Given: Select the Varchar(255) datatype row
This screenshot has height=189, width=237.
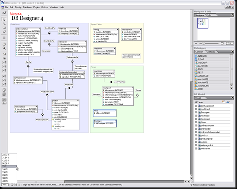Looking at the screenshot, I should 212,86.
